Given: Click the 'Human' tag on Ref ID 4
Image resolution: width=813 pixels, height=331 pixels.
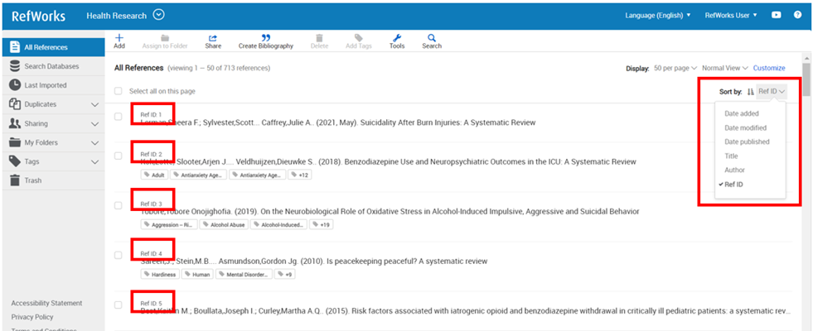Looking at the screenshot, I should [196, 275].
